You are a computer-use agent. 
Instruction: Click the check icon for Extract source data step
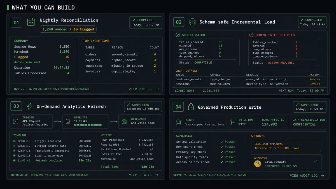click(14, 146)
